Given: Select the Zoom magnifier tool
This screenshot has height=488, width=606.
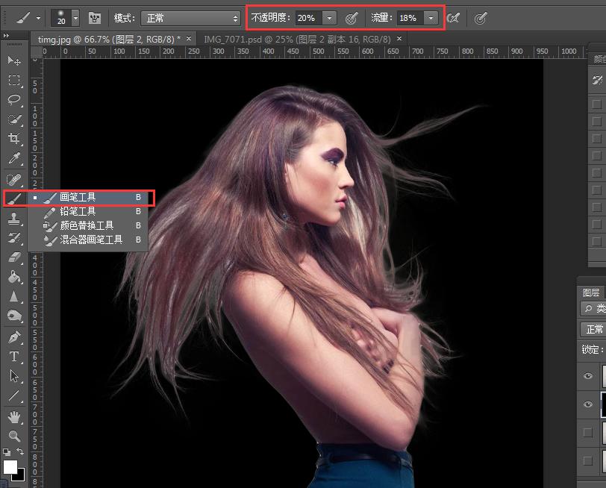Looking at the screenshot, I should [x=13, y=436].
